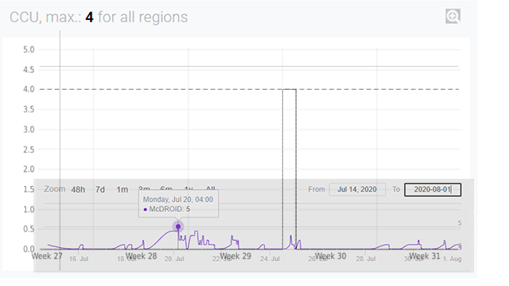Choose the 1m zoom range
This screenshot has height=286, width=509.
tap(122, 190)
